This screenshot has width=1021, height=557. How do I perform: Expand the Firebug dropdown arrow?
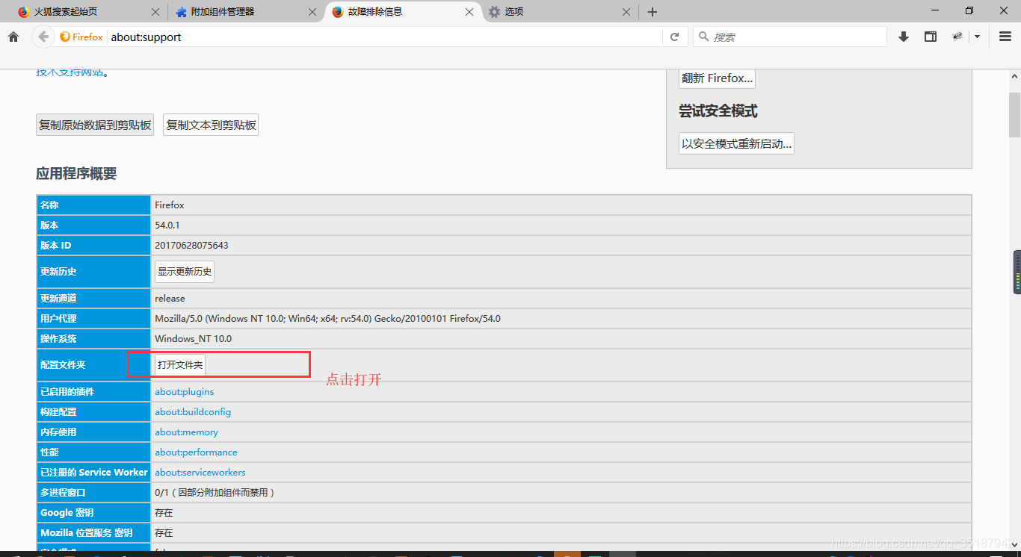[x=977, y=37]
